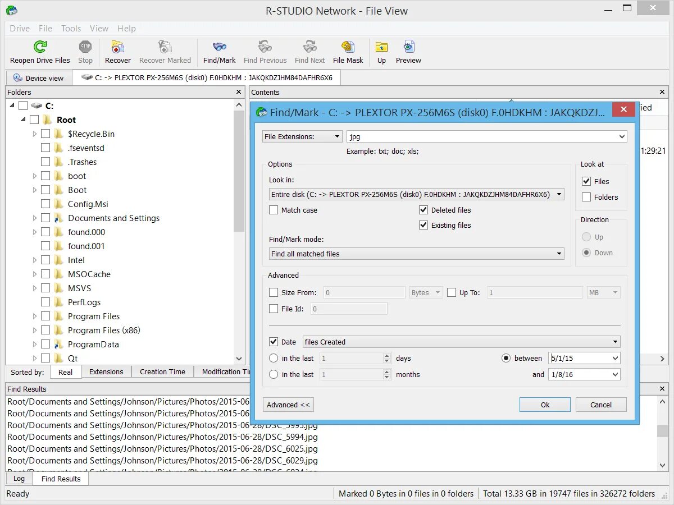
Task: Click the Documents and Settings shortcut folder icon
Action: point(59,218)
